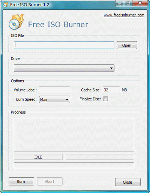Minimize the Free ISO Burner window
Image resolution: width=150 pixels, height=193 pixels.
tap(120, 3)
